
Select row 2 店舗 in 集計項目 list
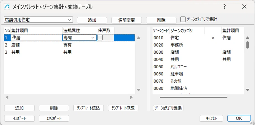pyautogui.click(x=69, y=45)
